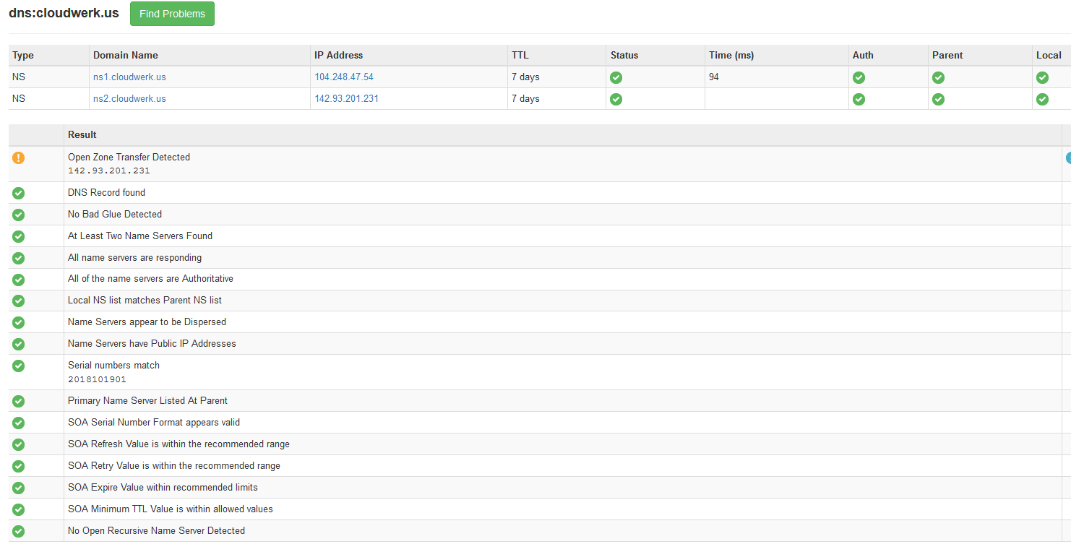Click the SOA Expire Value within recommended limits text
The image size is (1071, 552).
163,487
